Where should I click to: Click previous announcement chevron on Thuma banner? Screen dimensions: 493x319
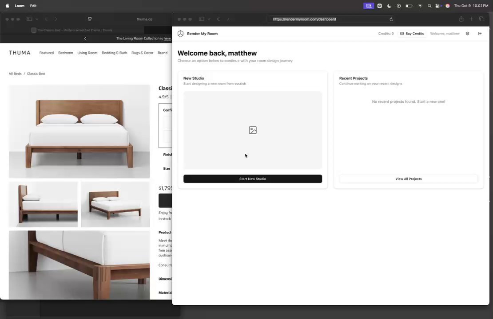click(85, 39)
